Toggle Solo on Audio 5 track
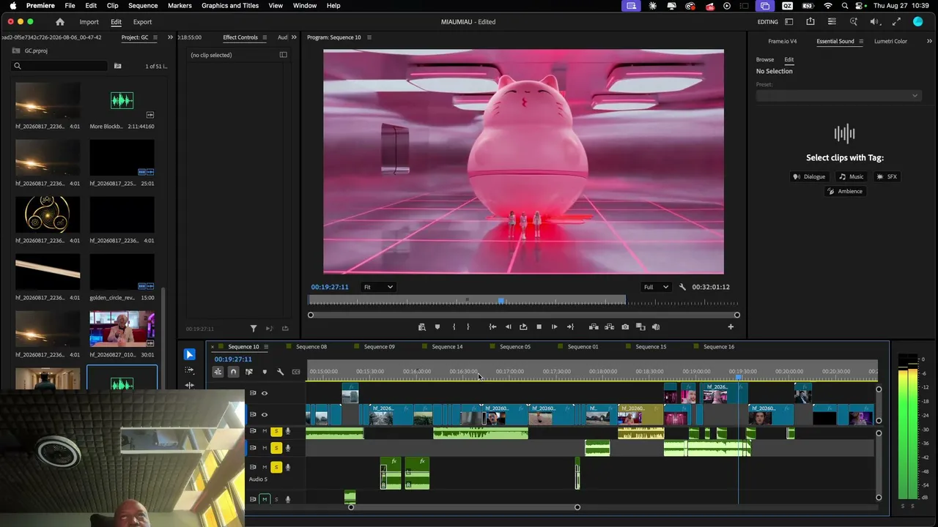This screenshot has height=527, width=938. click(276, 467)
